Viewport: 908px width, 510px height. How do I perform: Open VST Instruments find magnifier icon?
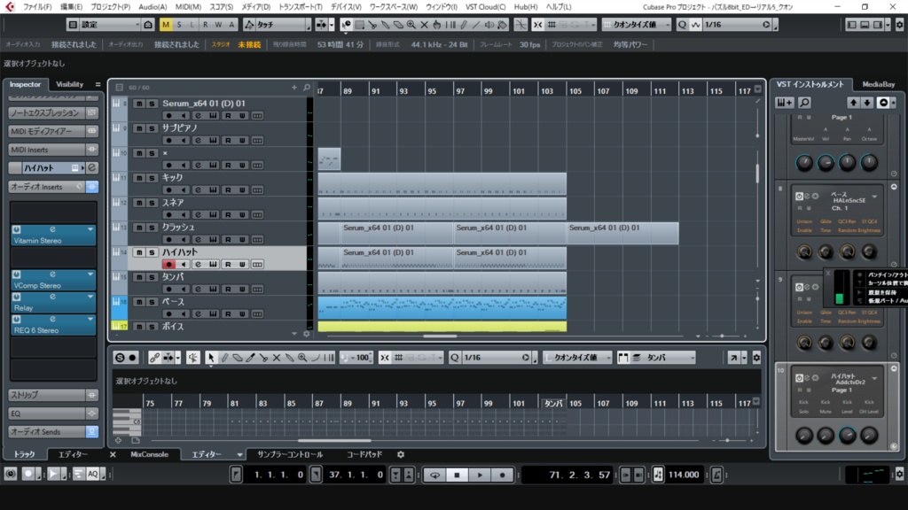[804, 103]
